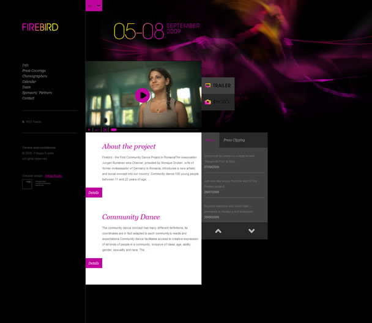Click the agency square logo box
The image size is (372, 323).
pyautogui.click(x=27, y=184)
